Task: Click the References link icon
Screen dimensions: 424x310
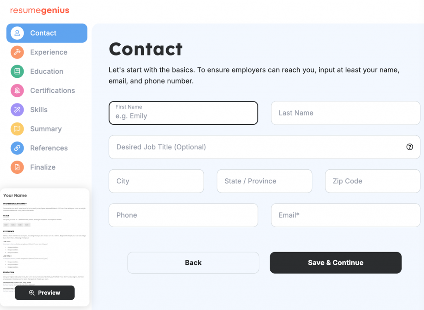Action: point(17,148)
